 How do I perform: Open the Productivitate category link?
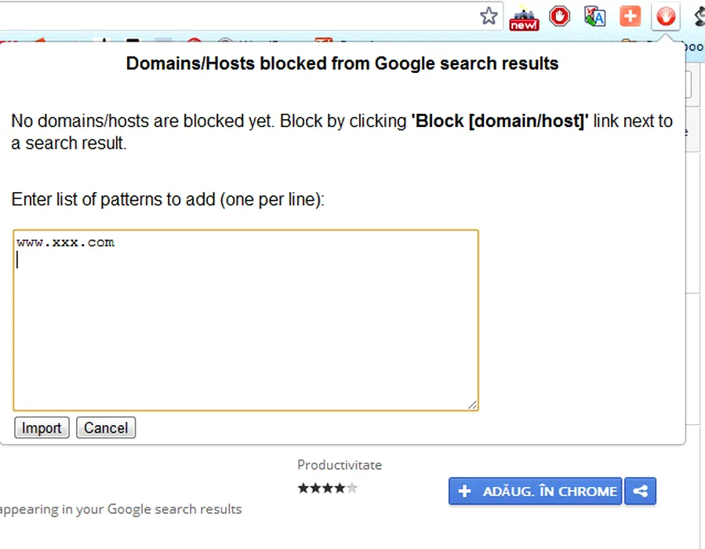(340, 465)
